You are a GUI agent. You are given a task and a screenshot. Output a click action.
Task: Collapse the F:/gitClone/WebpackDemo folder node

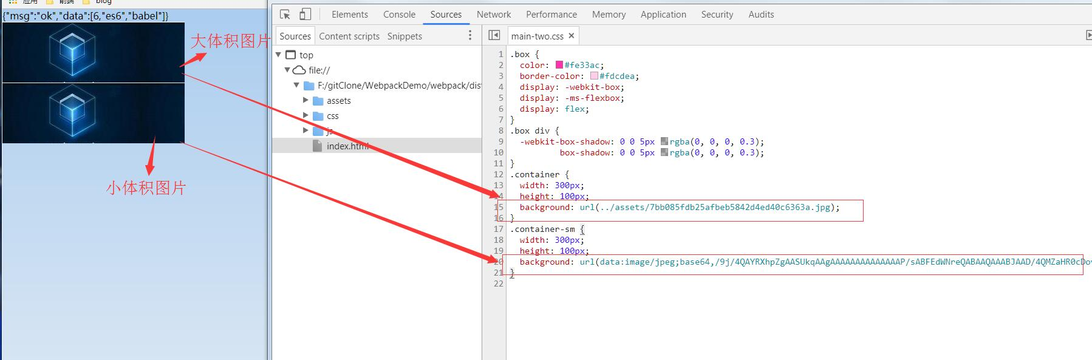296,86
